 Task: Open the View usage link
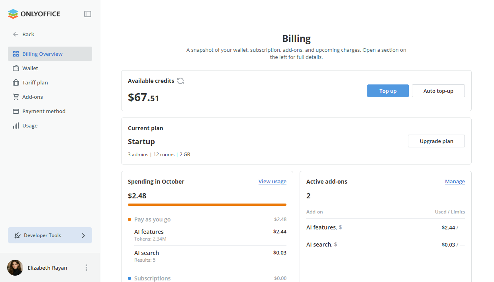[272, 182]
